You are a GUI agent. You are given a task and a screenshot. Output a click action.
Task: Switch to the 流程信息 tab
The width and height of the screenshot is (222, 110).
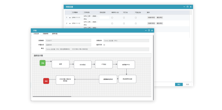[36, 34]
